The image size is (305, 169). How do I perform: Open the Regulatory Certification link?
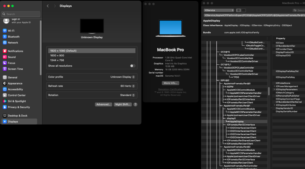click(170, 89)
